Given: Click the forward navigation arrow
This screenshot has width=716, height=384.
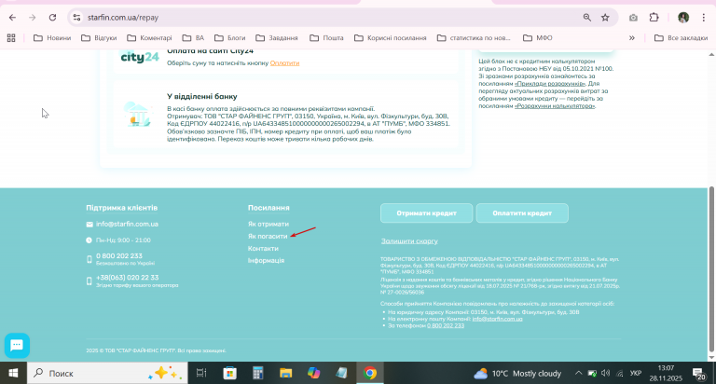Looking at the screenshot, I should click(x=32, y=18).
